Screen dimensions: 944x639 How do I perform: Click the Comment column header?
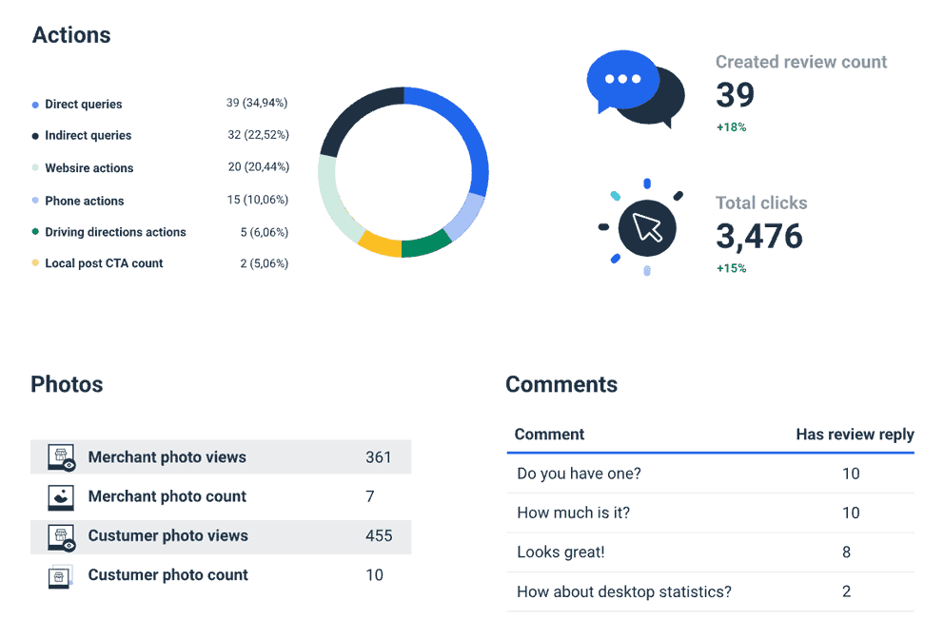[x=549, y=435]
